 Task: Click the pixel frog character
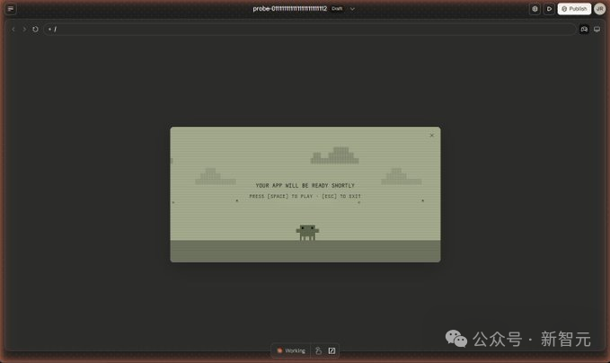click(x=307, y=233)
